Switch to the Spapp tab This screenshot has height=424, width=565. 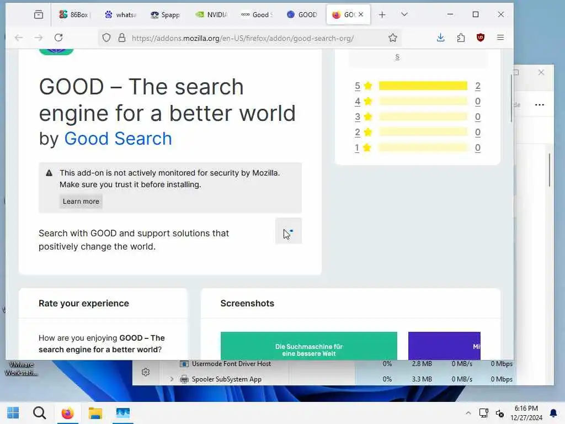coord(166,15)
